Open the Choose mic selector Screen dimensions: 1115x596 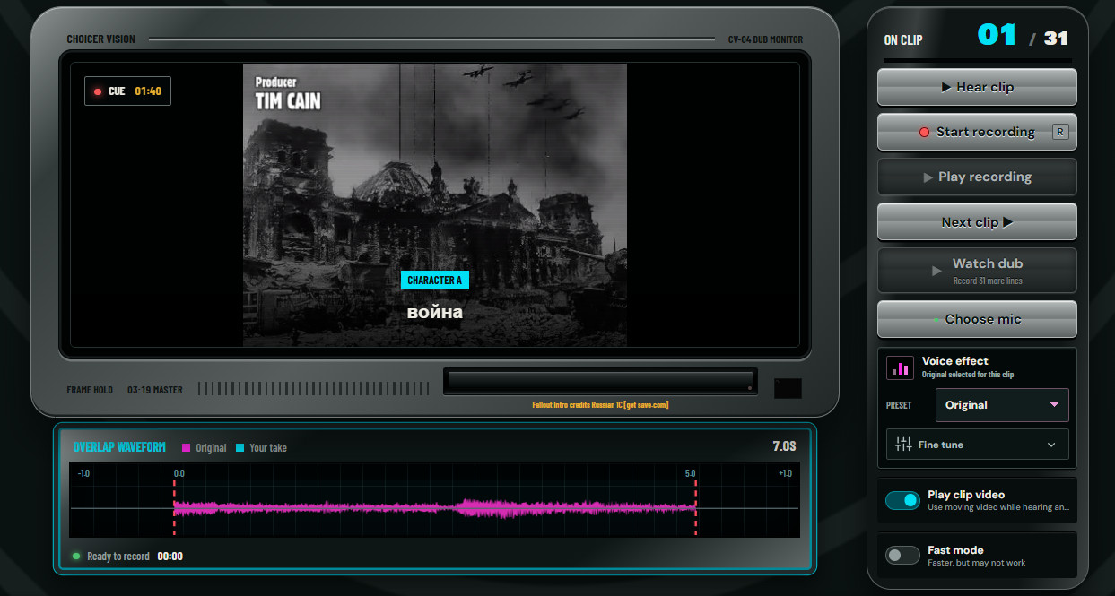pyautogui.click(x=977, y=319)
